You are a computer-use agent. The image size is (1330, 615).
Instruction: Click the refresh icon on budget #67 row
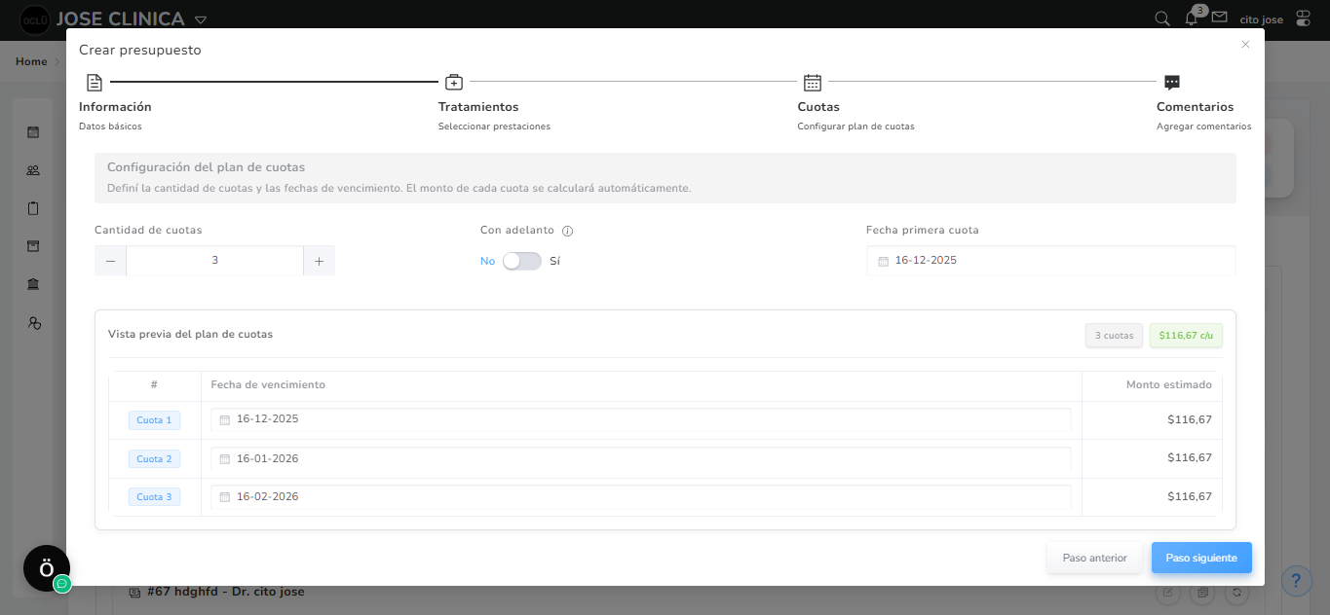click(1237, 592)
